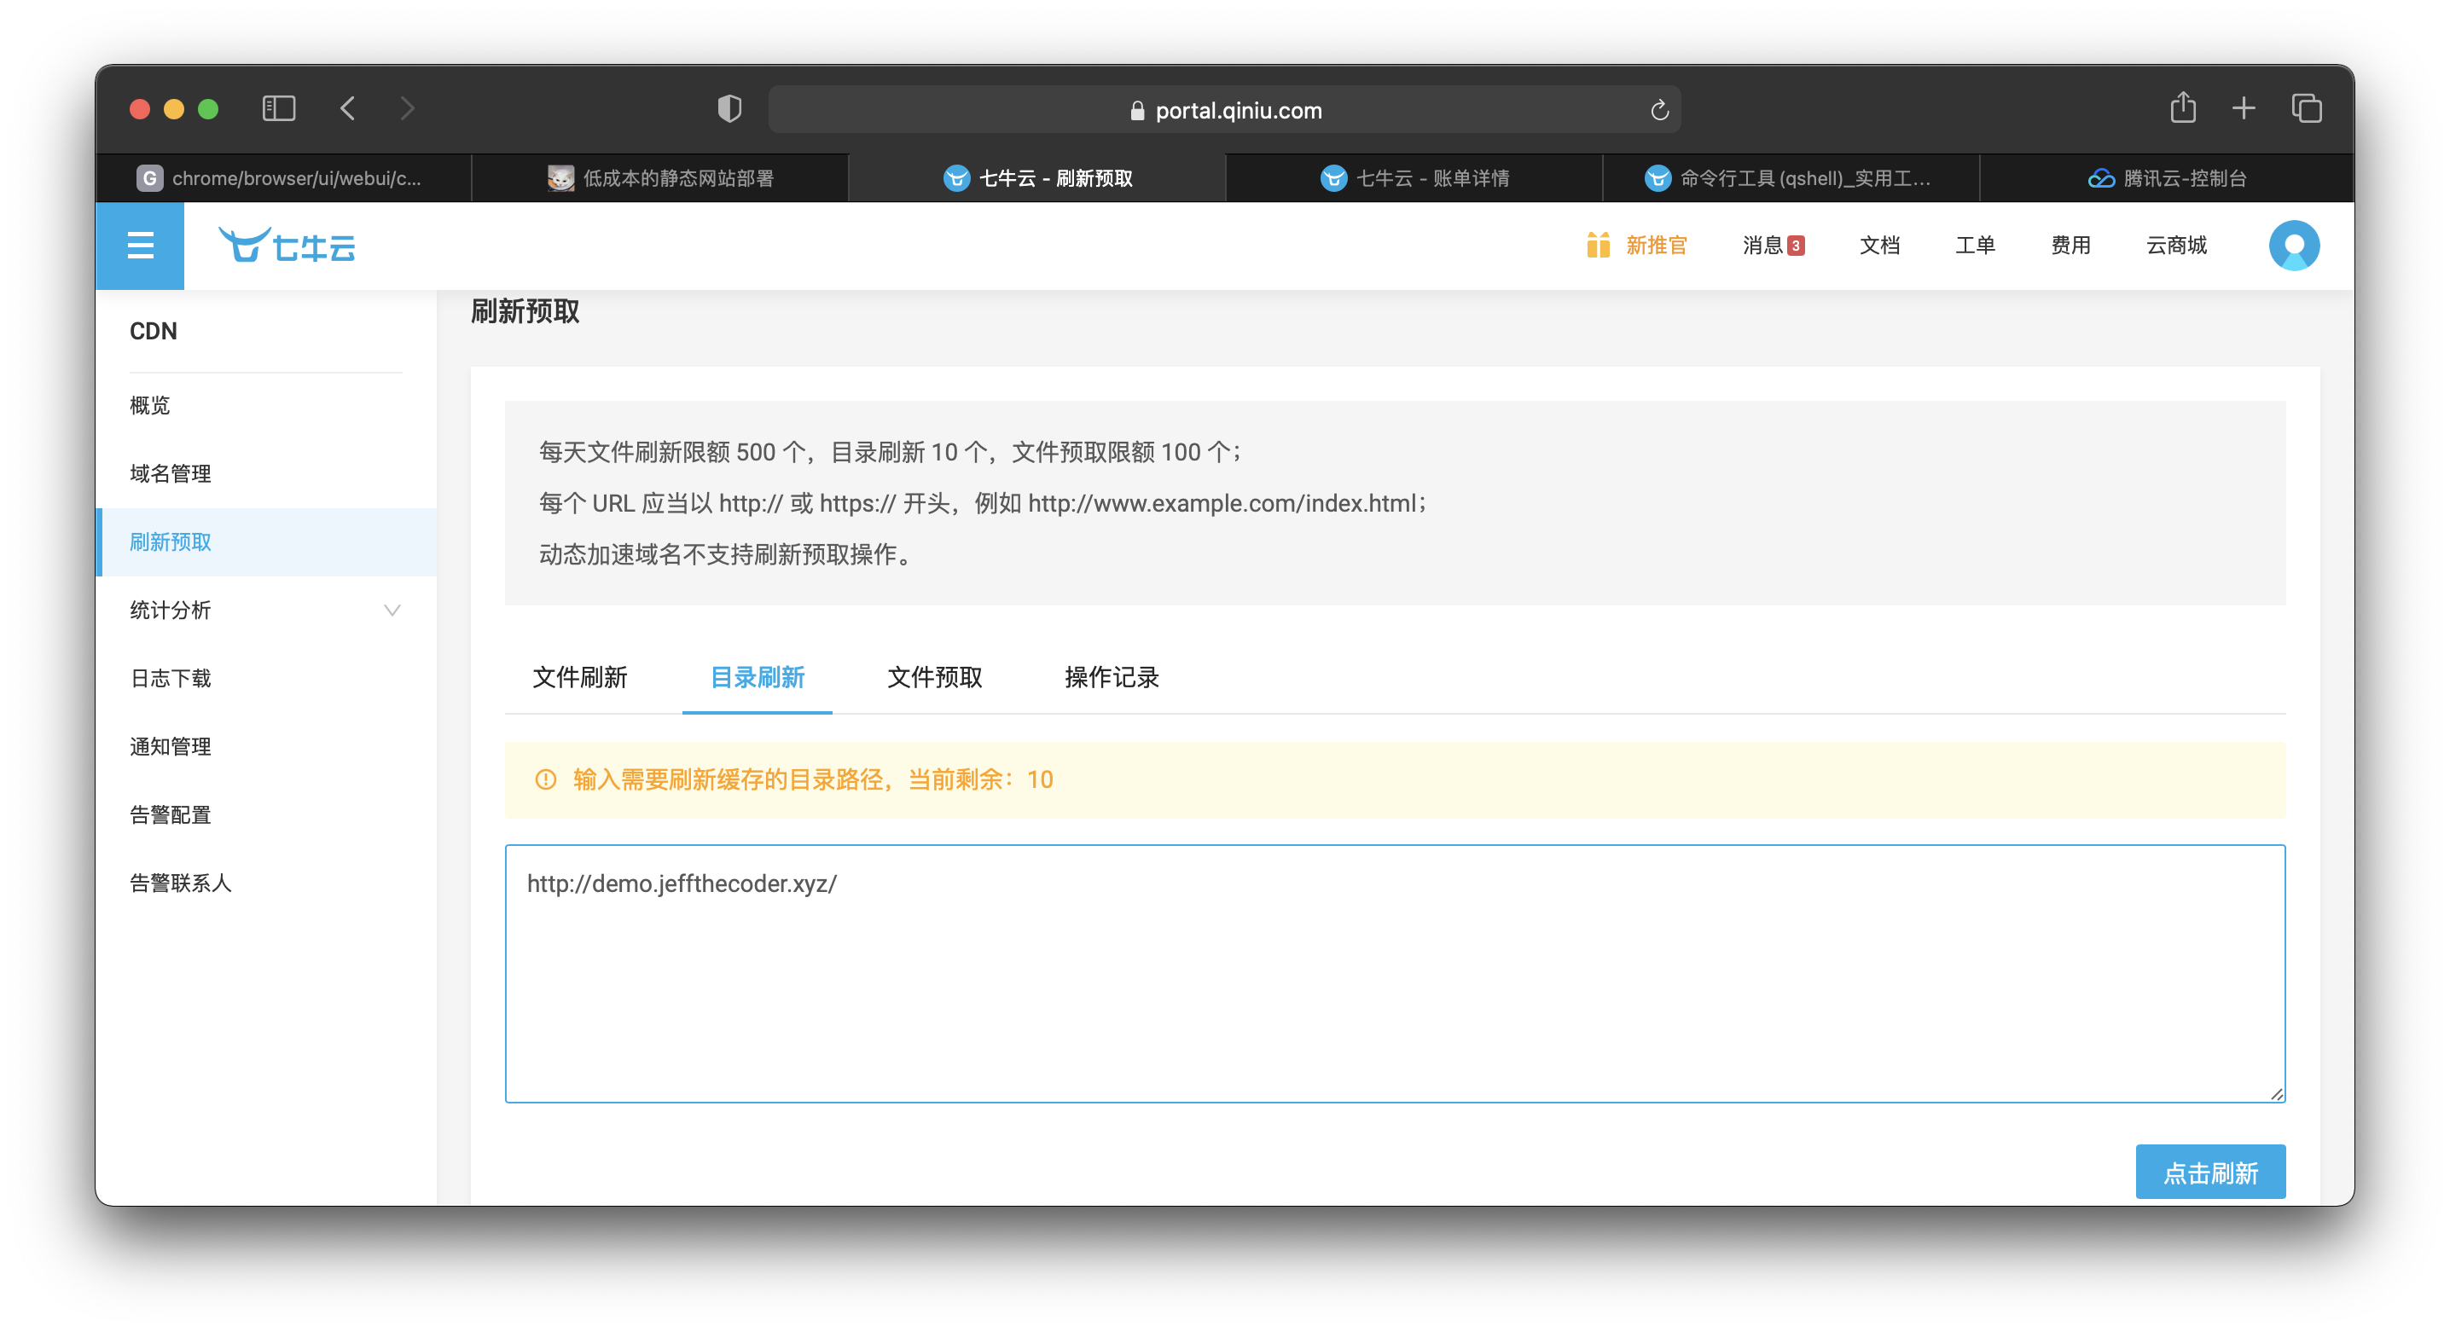2450x1332 pixels.
Task: Switch to the 腾讯云-控制台 tab
Action: click(x=2168, y=177)
